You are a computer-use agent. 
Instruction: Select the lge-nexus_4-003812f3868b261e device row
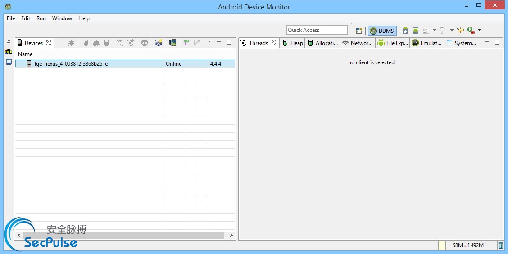[x=125, y=64]
